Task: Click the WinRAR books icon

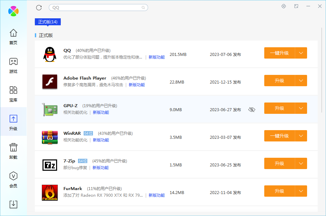Action: pos(50,137)
